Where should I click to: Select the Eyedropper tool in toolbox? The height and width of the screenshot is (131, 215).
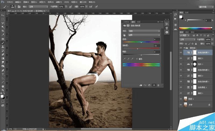3,35
